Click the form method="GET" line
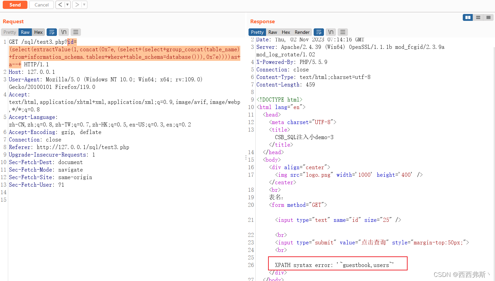Image resolution: width=495 pixels, height=281 pixels. point(298,205)
